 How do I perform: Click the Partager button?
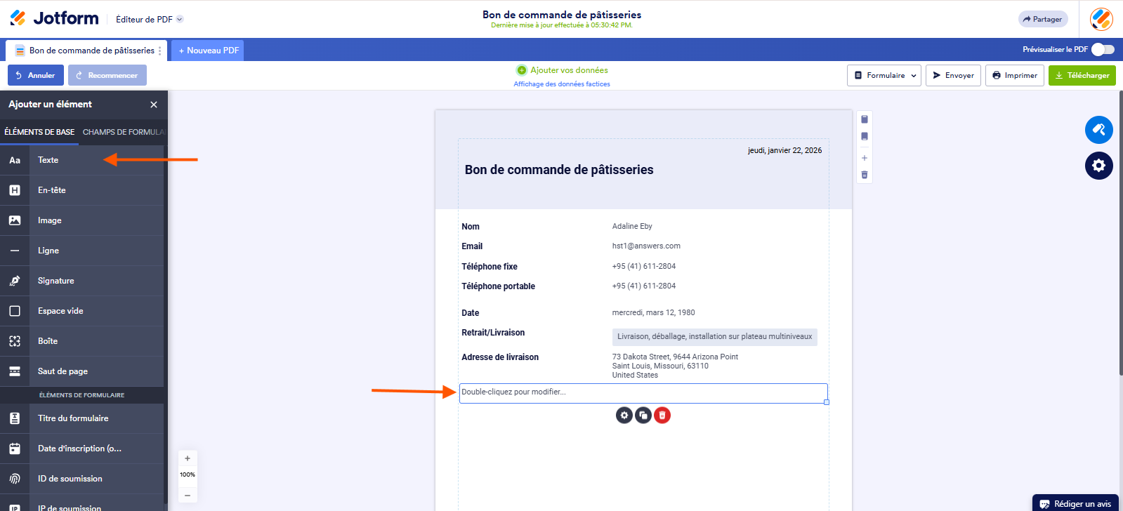(x=1043, y=19)
